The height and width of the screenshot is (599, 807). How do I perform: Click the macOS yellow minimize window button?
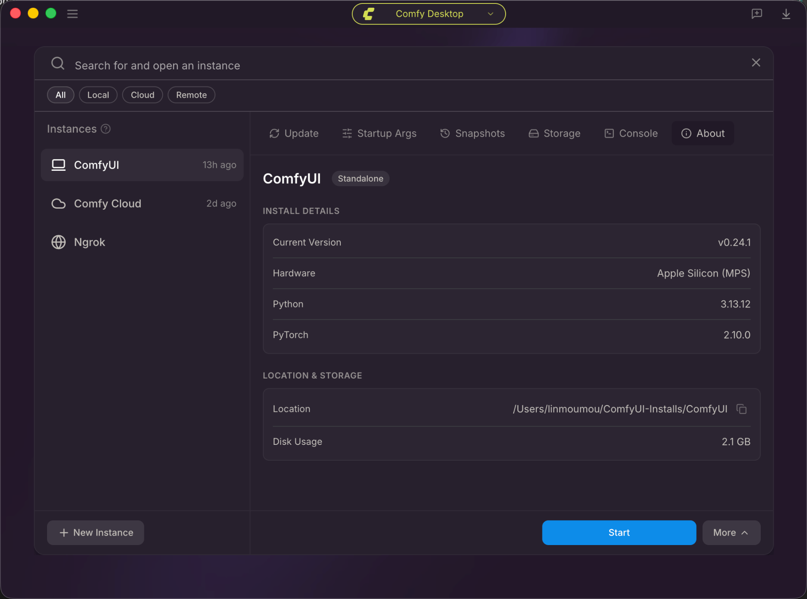tap(33, 13)
